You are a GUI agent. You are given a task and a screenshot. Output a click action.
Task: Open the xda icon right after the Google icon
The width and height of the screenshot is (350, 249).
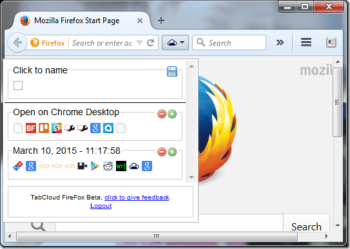click(x=44, y=166)
